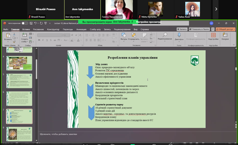Image resolution: width=238 pixels, height=145 pixels.
Task: Undo the last action
Action: [35, 23]
